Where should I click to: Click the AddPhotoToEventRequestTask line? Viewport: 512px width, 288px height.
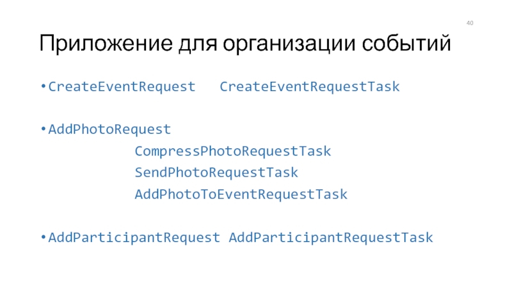click(x=241, y=195)
